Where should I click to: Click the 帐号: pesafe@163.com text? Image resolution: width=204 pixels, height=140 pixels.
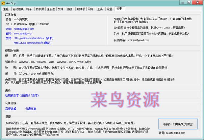tap(172, 133)
